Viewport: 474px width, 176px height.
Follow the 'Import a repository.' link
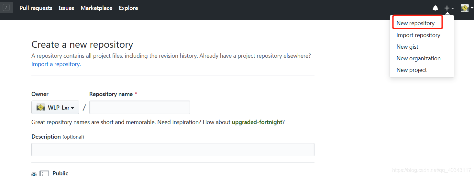56,64
